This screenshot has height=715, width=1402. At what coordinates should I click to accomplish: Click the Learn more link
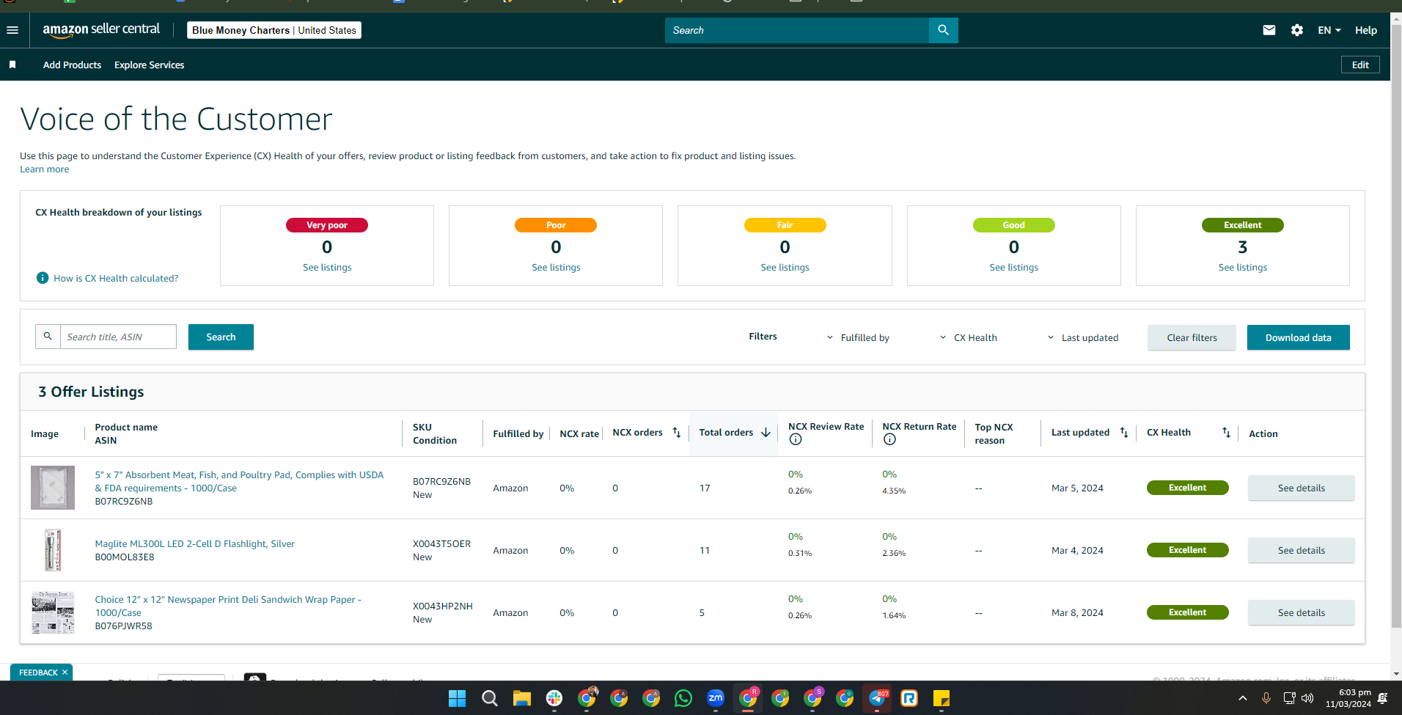pyautogui.click(x=44, y=169)
